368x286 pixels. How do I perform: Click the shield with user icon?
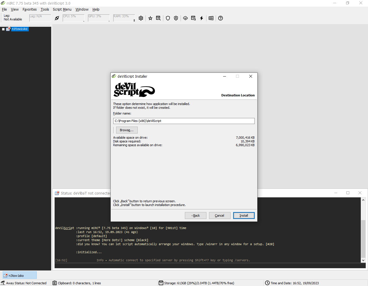tap(176, 18)
